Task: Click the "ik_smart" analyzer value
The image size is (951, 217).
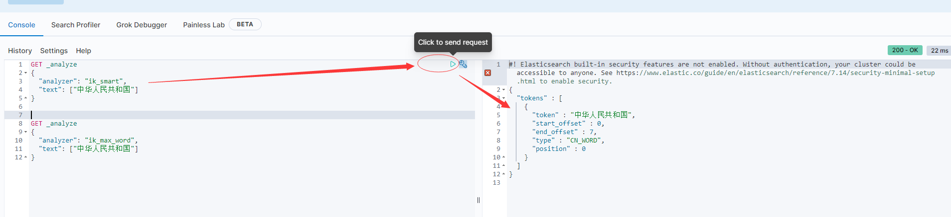Action: (104, 81)
